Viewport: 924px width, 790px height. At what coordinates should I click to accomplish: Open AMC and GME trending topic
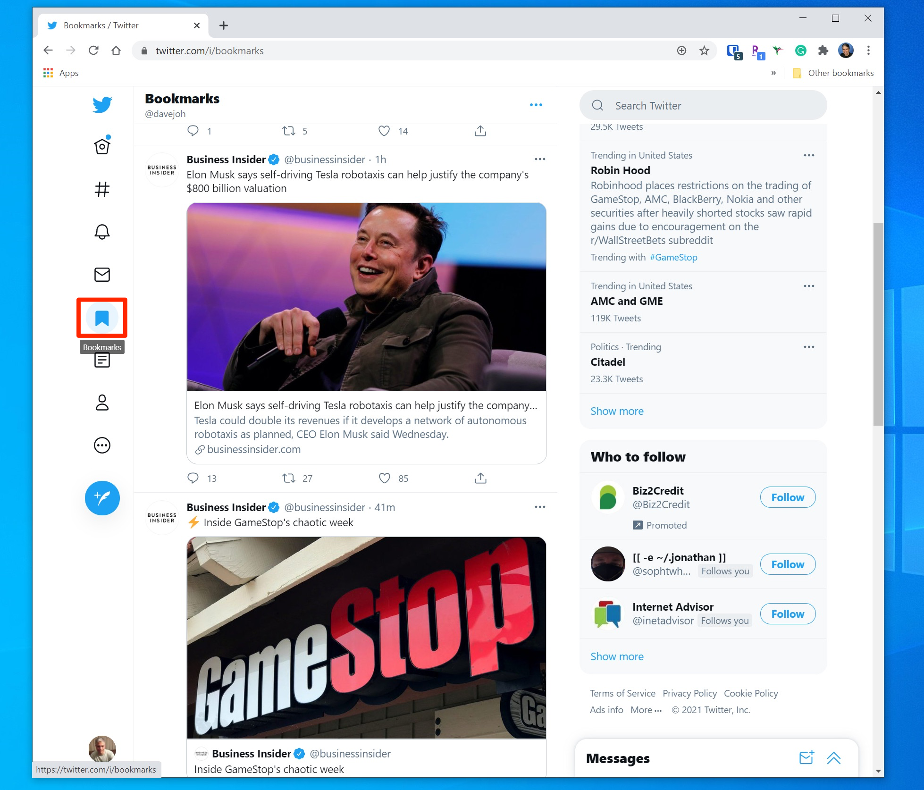coord(627,301)
